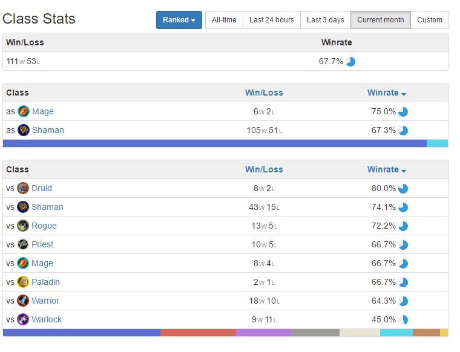Click the red segment in bottom color bar
This screenshot has height=352, width=460.
pyautogui.click(x=198, y=333)
